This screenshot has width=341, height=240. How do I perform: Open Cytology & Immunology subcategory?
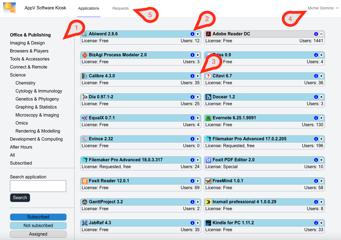click(39, 91)
